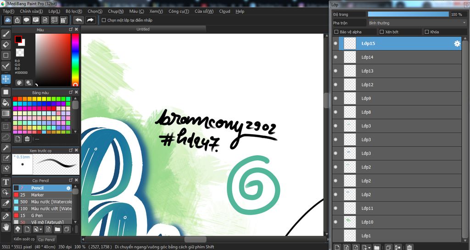Image resolution: width=470 pixels, height=250 pixels.
Task: Open Pencil brush settings gear
Action: [68, 188]
